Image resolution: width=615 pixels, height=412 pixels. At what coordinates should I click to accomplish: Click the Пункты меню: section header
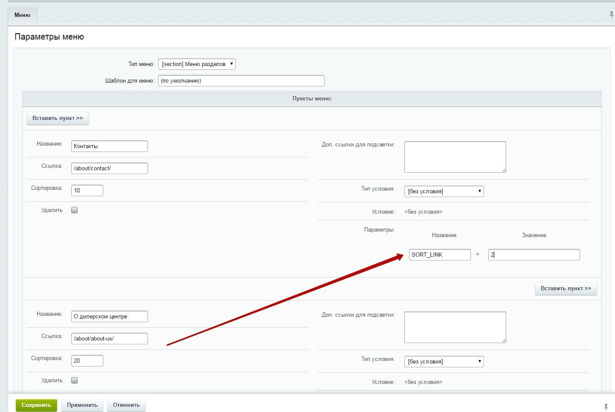coord(312,99)
